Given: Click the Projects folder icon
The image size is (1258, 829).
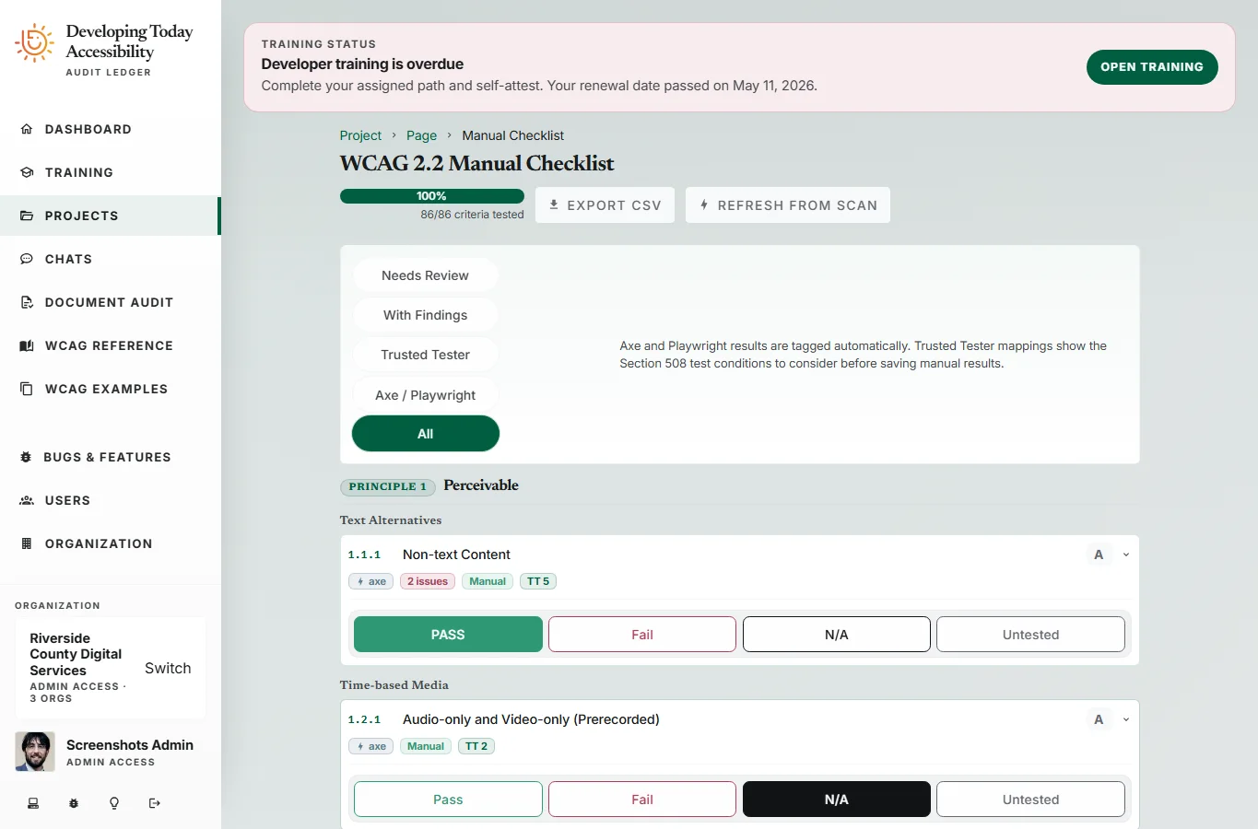Looking at the screenshot, I should [27, 216].
